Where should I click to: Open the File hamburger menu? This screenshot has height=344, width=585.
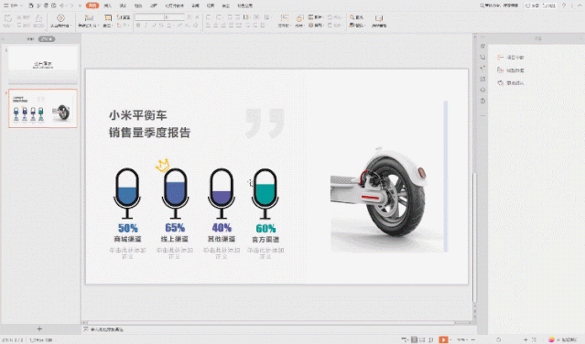click(x=12, y=5)
